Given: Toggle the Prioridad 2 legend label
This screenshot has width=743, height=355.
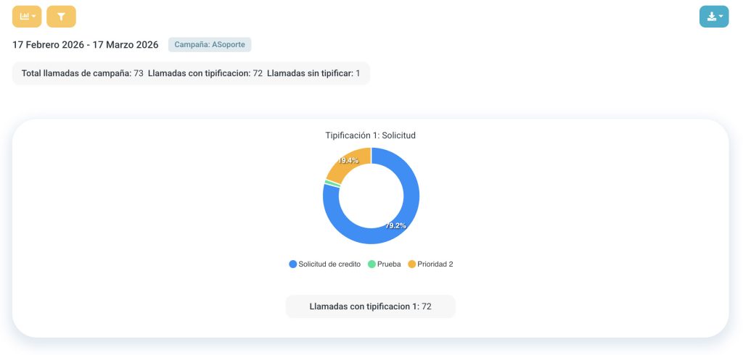Looking at the screenshot, I should click(x=435, y=264).
